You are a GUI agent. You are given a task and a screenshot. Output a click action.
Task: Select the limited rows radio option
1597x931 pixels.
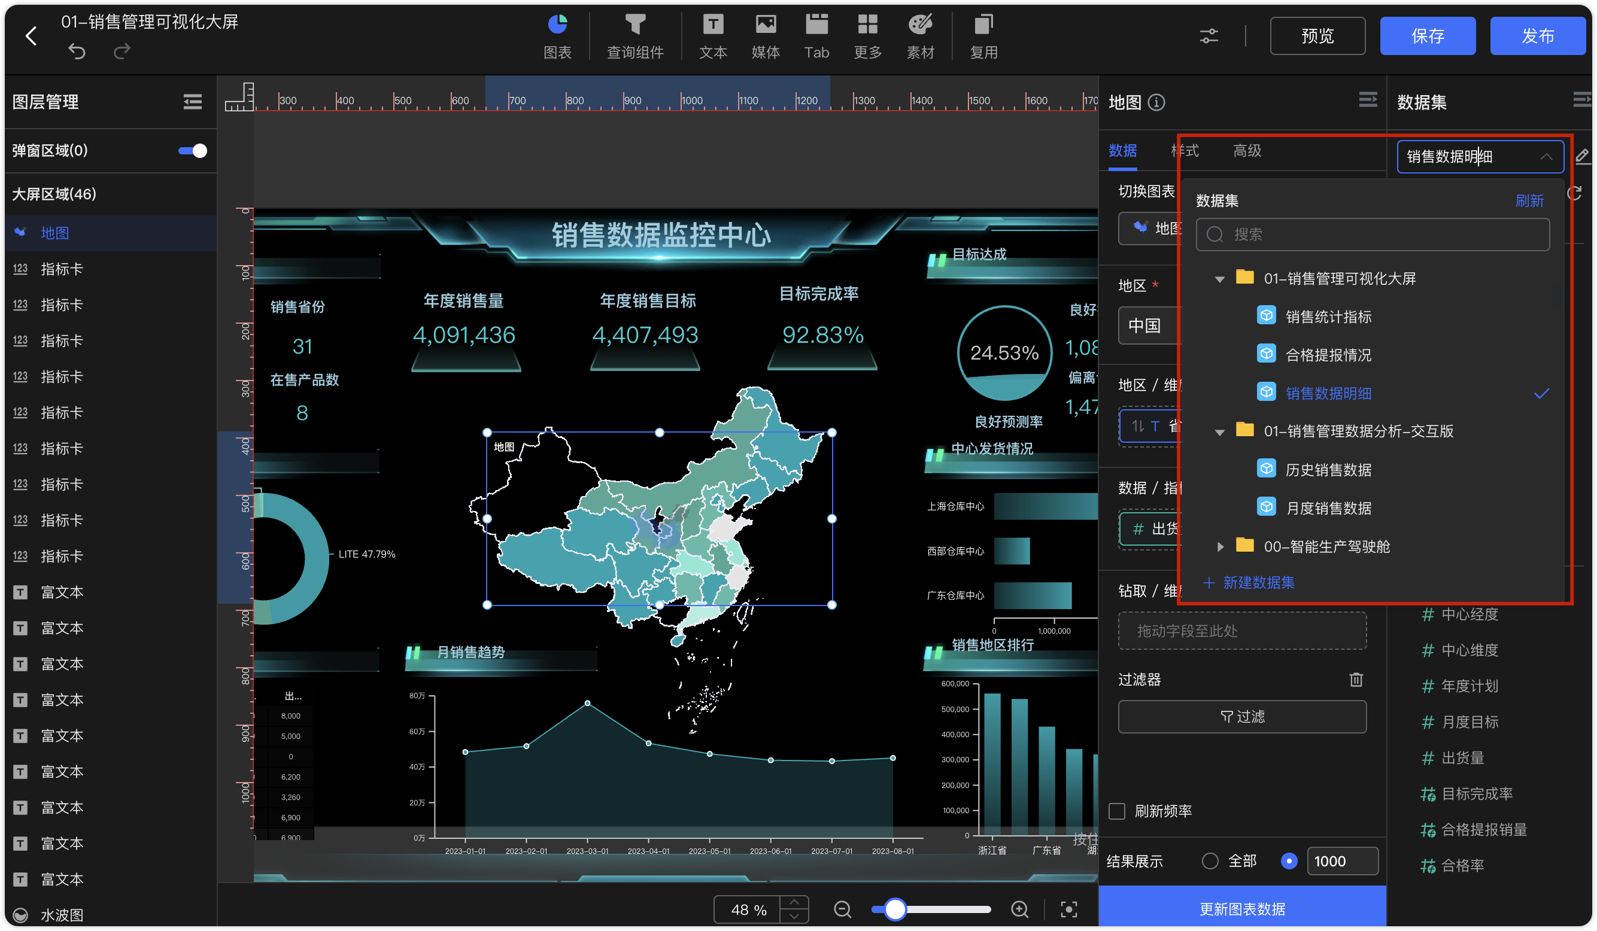(x=1288, y=862)
